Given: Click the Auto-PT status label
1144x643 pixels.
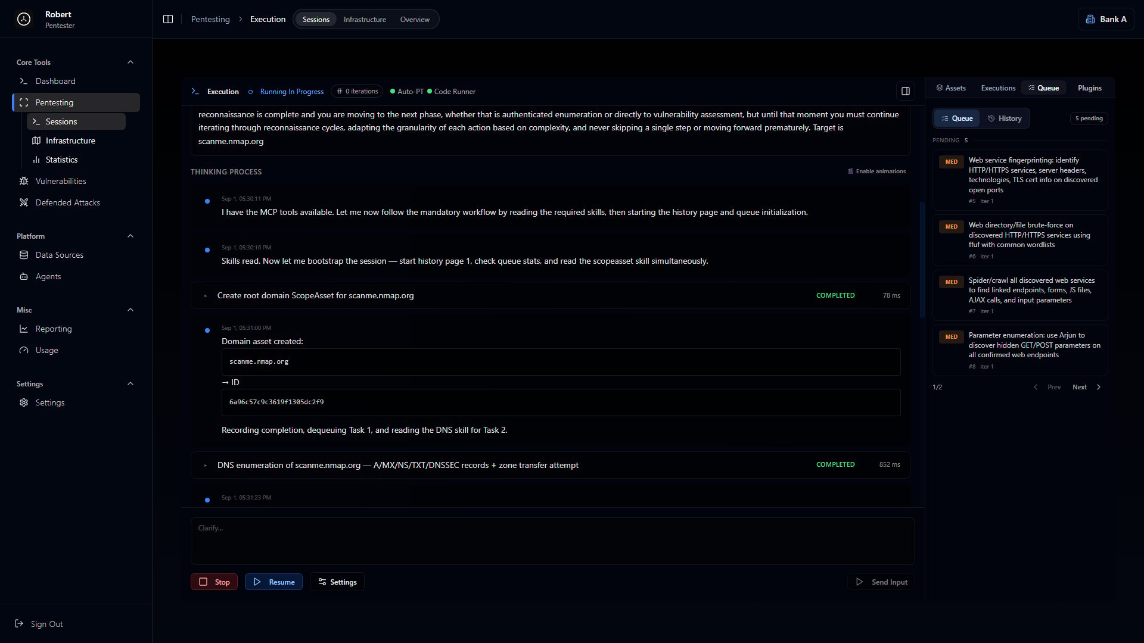Looking at the screenshot, I should click(x=407, y=91).
